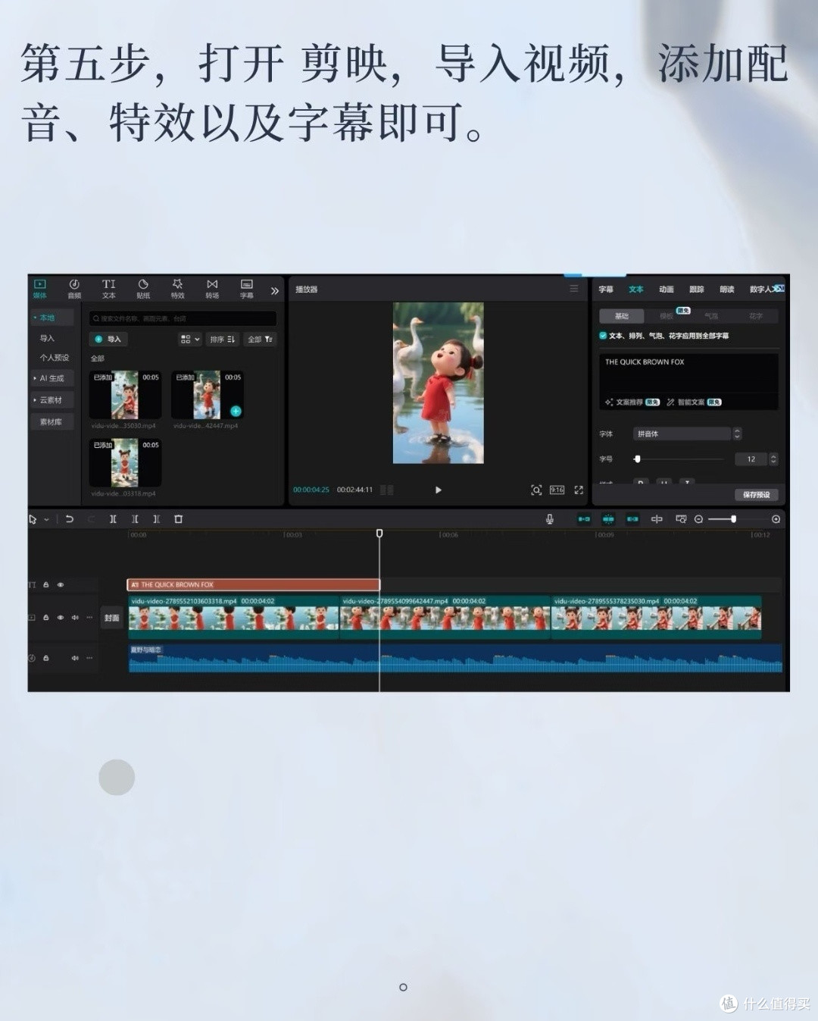Select 本地 local media category
Screen dimensions: 818x1021
[x=52, y=318]
